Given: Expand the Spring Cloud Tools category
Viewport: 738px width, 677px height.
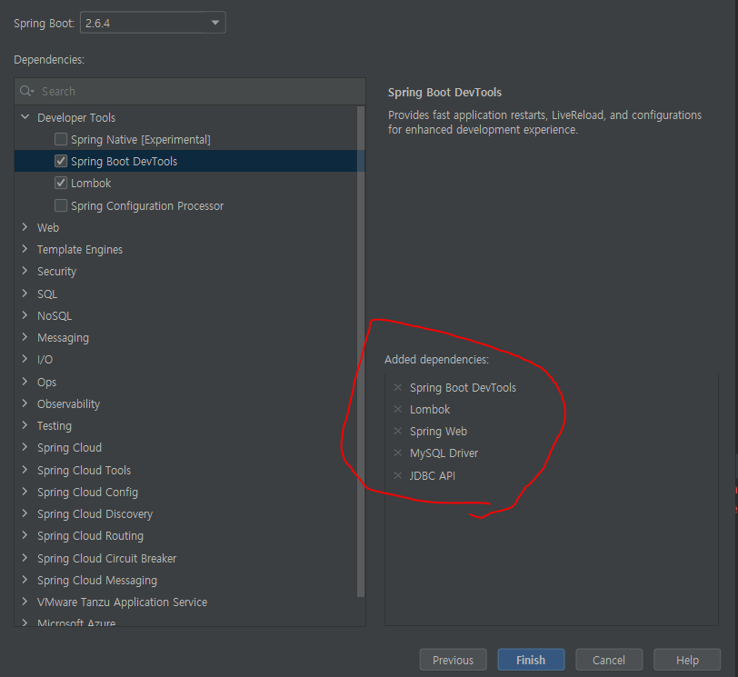Looking at the screenshot, I should [x=25, y=470].
